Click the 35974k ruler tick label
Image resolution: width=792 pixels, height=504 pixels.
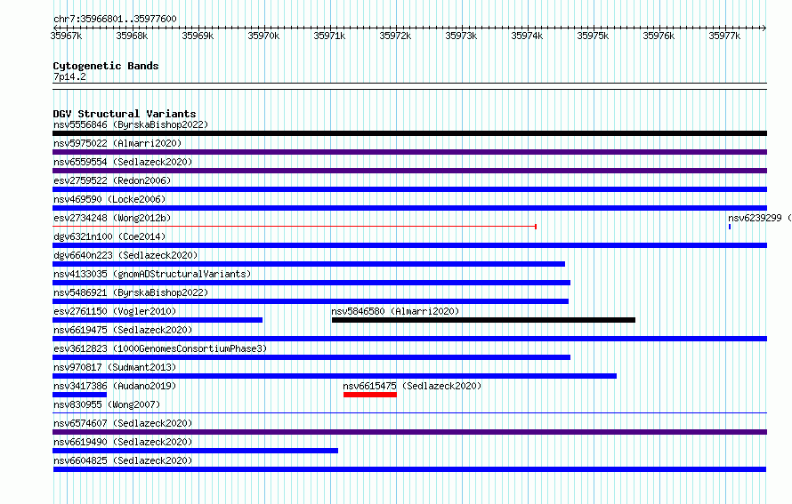[x=527, y=36]
